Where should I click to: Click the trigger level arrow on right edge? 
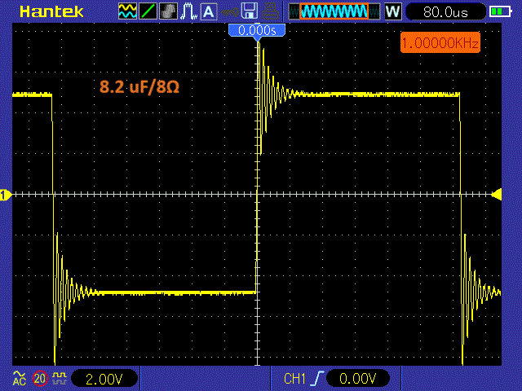coord(497,194)
